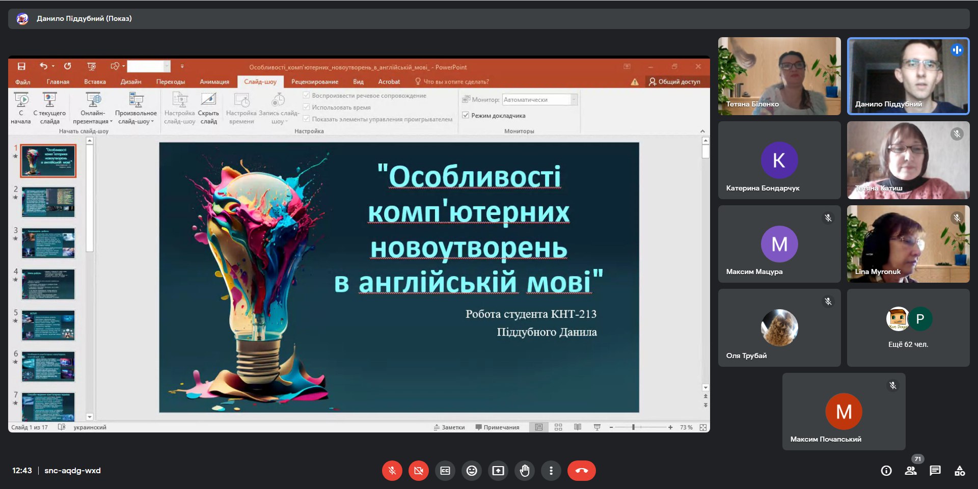Expand the Монитор dropdown
This screenshot has height=489, width=978.
coord(574,100)
